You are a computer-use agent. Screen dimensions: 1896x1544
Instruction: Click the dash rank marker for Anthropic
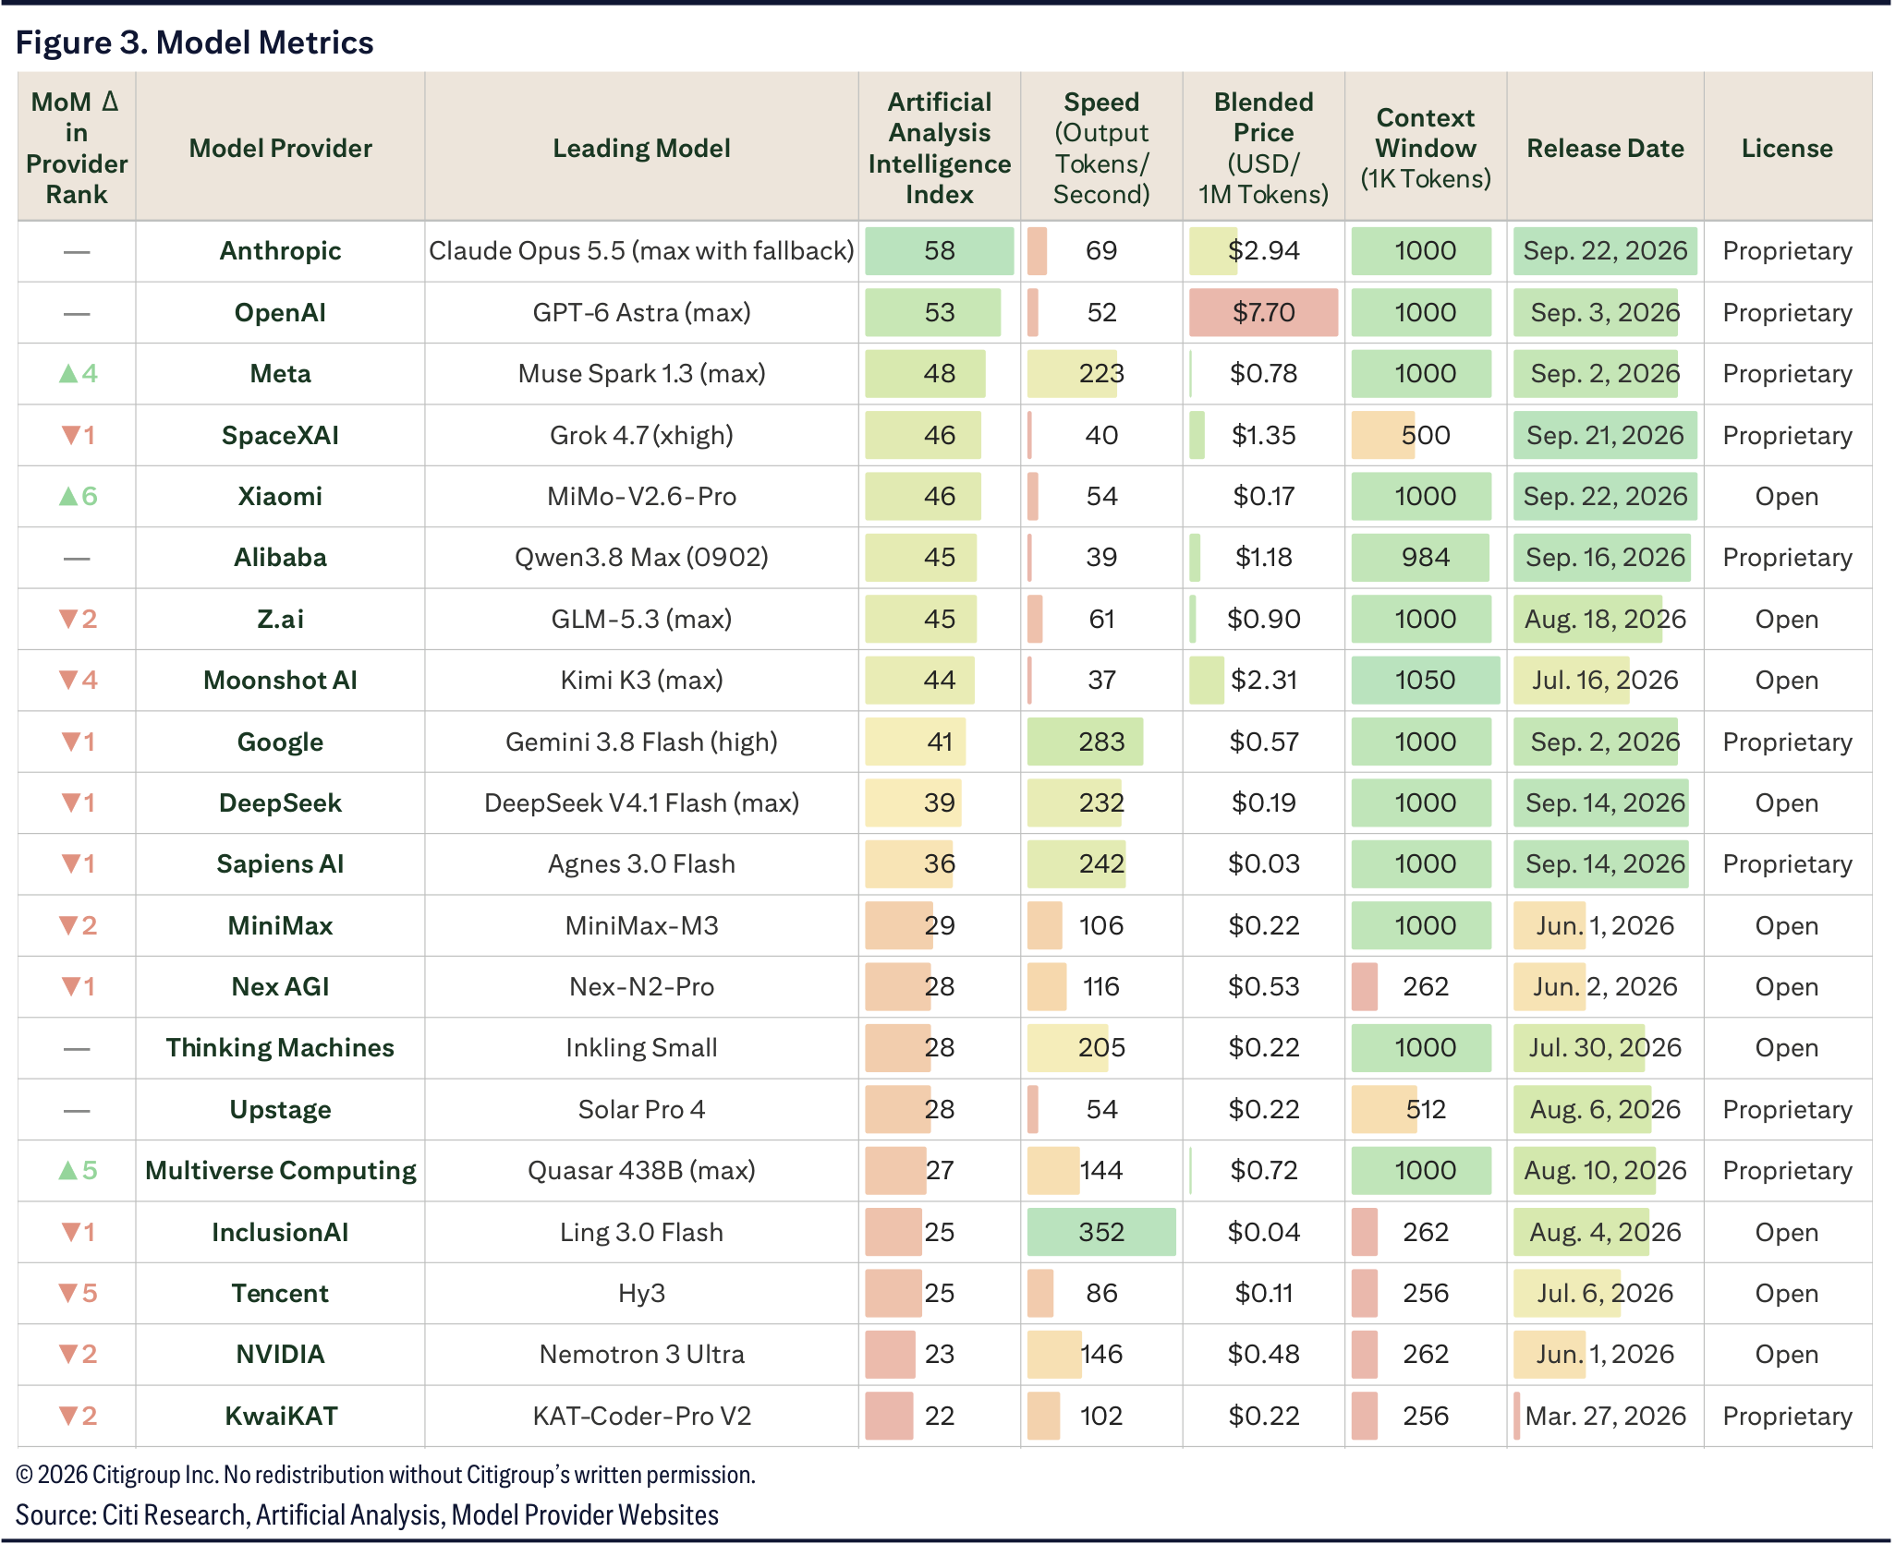[77, 252]
